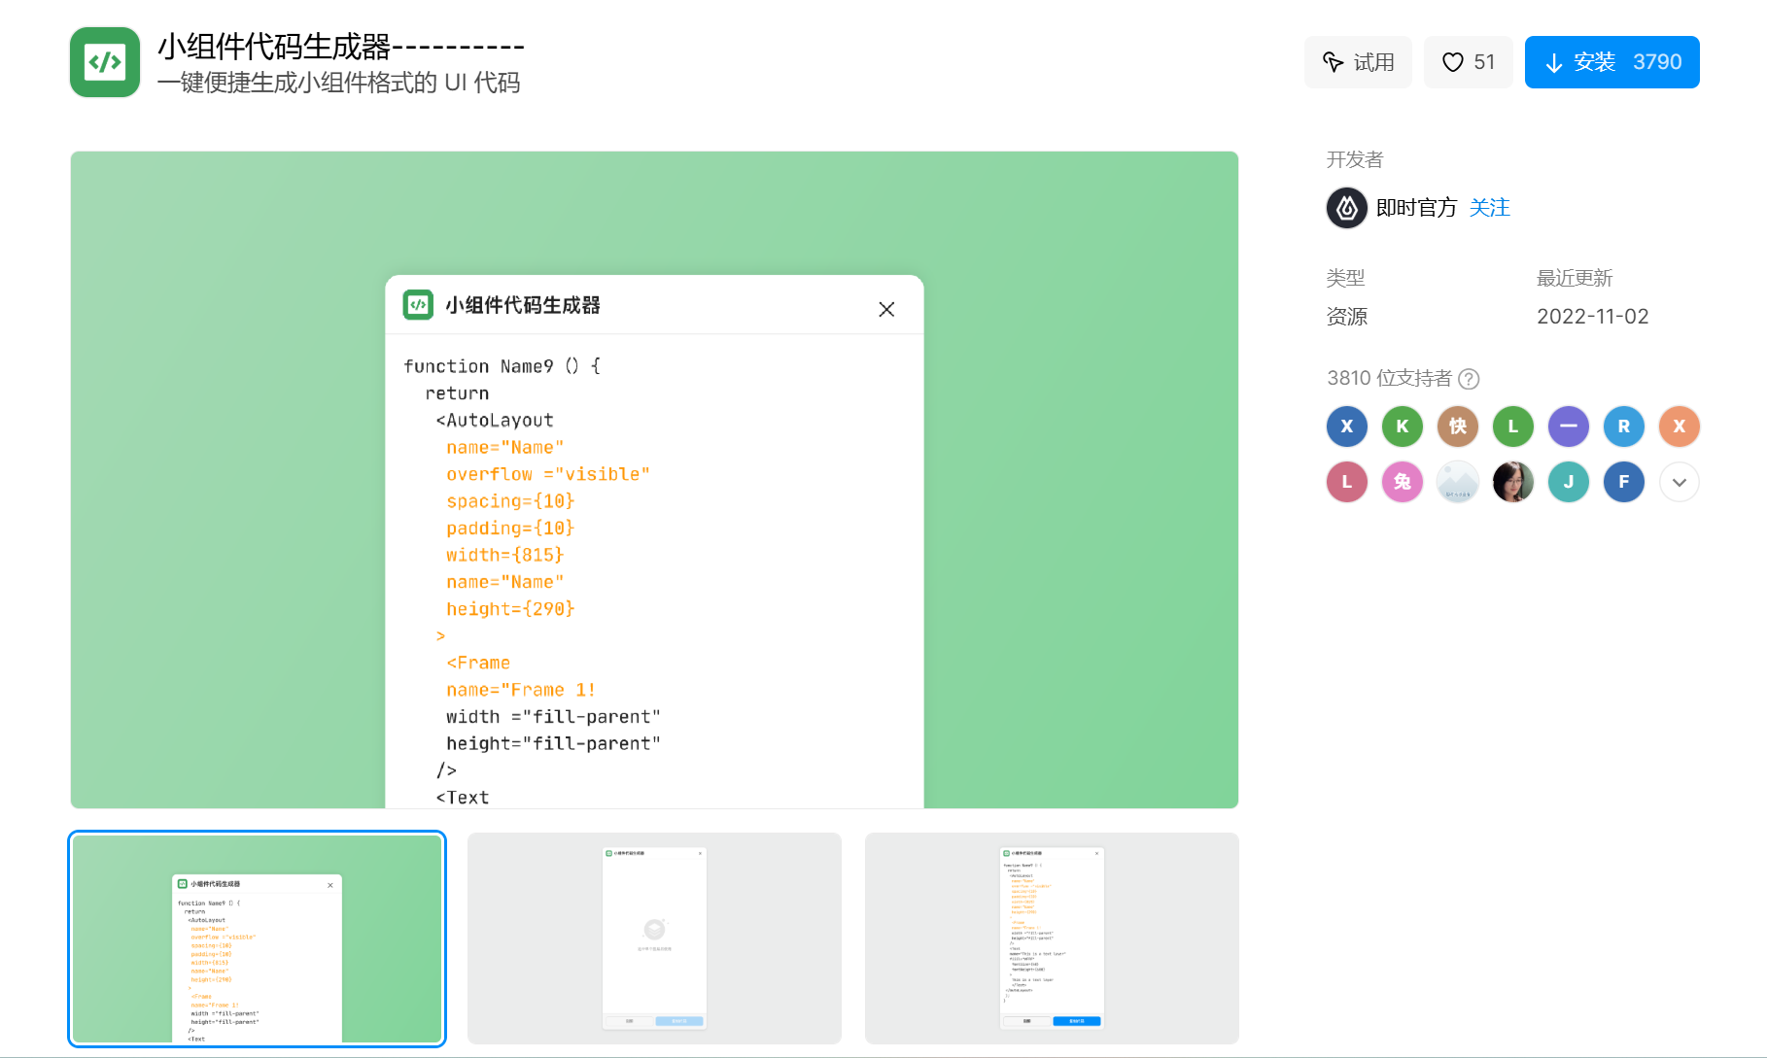View the third code preview thumbnail

(1052, 939)
